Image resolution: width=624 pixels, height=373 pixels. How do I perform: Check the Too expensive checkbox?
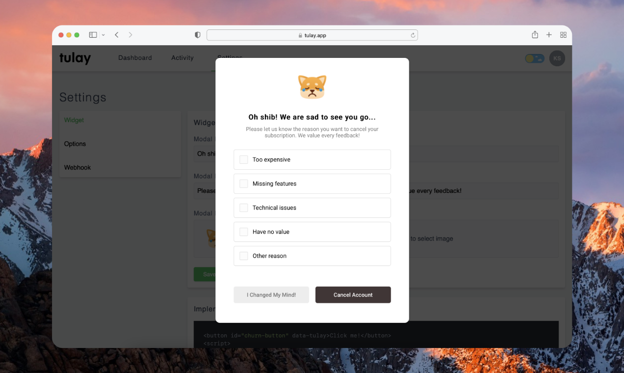[x=244, y=160]
